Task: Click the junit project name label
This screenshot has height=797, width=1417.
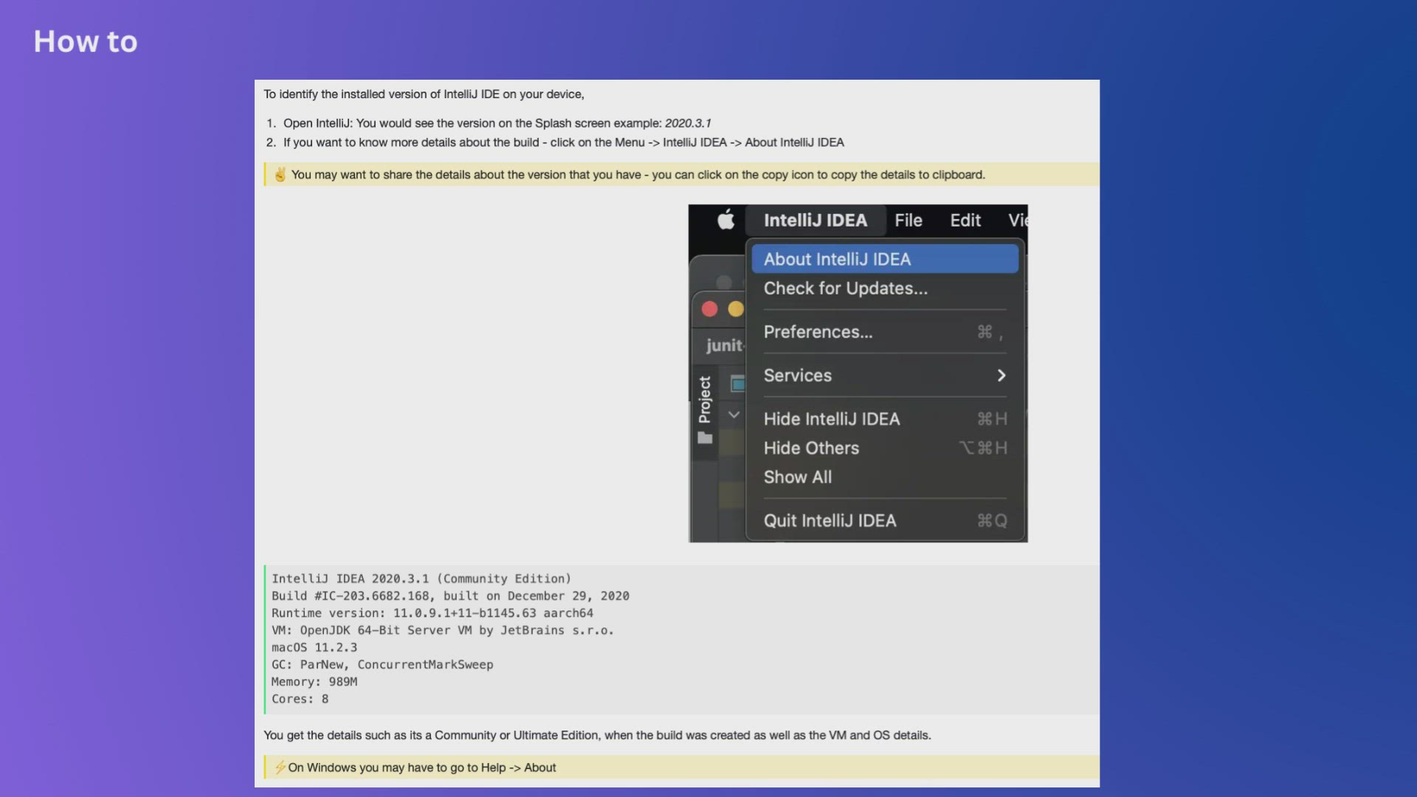Action: coord(723,345)
